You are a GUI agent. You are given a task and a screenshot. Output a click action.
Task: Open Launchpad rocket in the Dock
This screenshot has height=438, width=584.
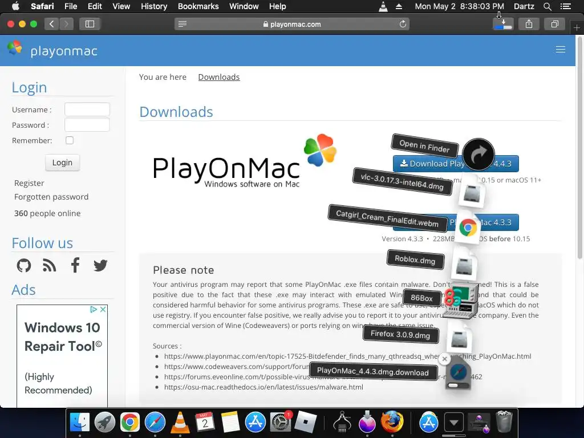point(105,423)
